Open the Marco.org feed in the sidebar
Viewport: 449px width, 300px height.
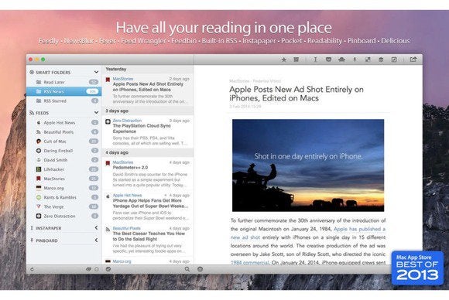pyautogui.click(x=63, y=188)
